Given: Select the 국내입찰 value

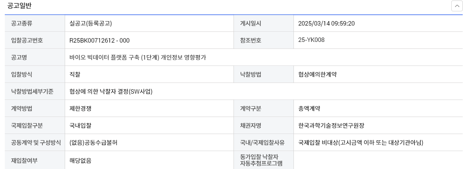Looking at the screenshot, I should point(80,126).
